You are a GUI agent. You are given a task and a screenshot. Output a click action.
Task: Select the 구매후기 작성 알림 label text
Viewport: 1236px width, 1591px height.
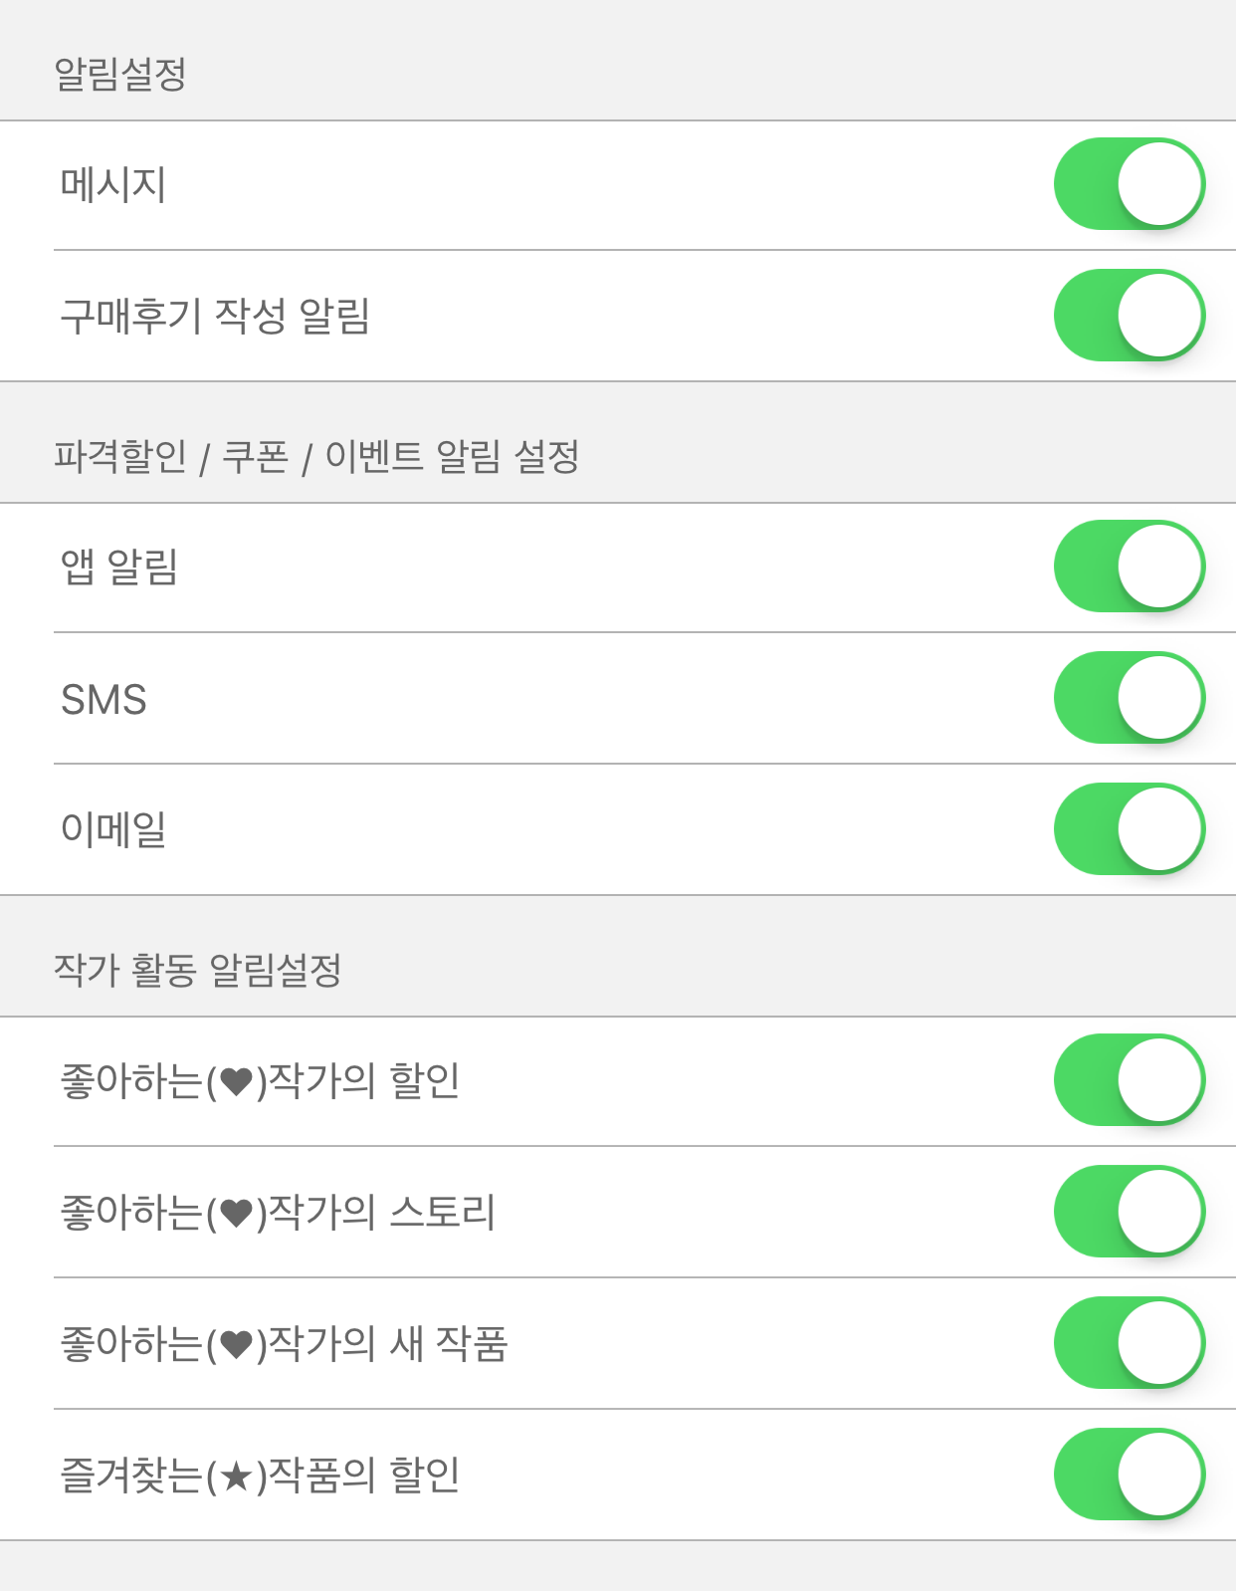[x=215, y=317]
